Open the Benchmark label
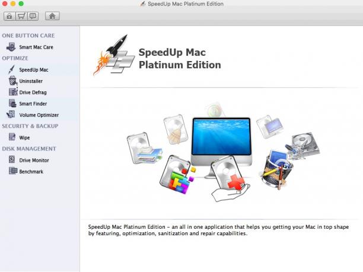Screen dimensions: 363x272 (31, 172)
